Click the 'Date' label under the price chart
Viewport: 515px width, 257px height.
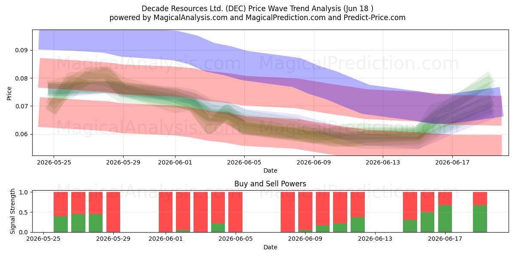pos(270,170)
